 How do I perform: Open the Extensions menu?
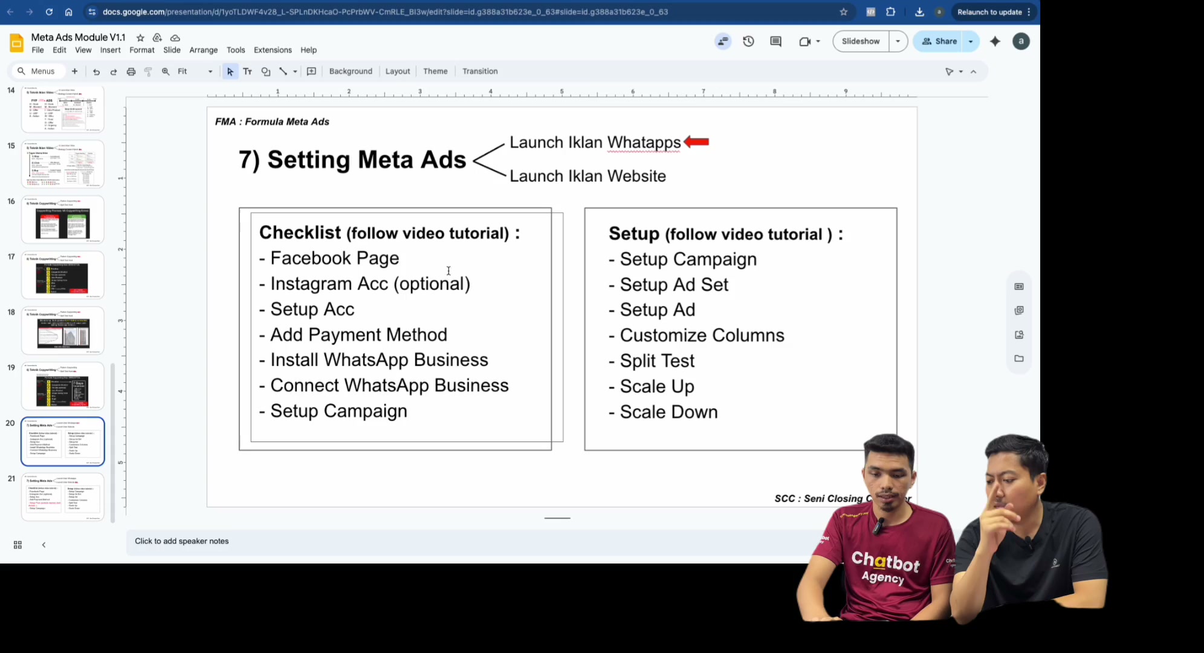pos(273,50)
